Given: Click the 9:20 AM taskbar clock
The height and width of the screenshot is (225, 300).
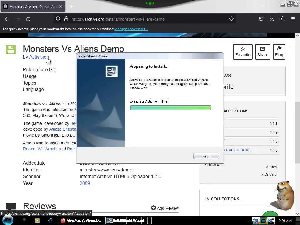Looking at the screenshot, I should click(x=285, y=221).
